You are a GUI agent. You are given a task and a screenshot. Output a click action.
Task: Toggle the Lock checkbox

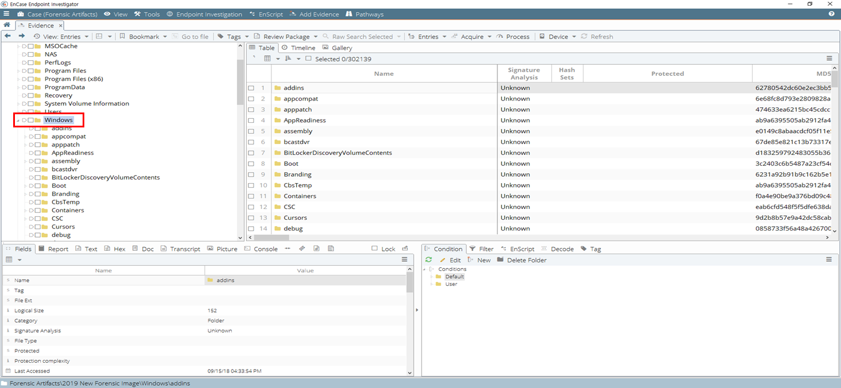tap(375, 249)
